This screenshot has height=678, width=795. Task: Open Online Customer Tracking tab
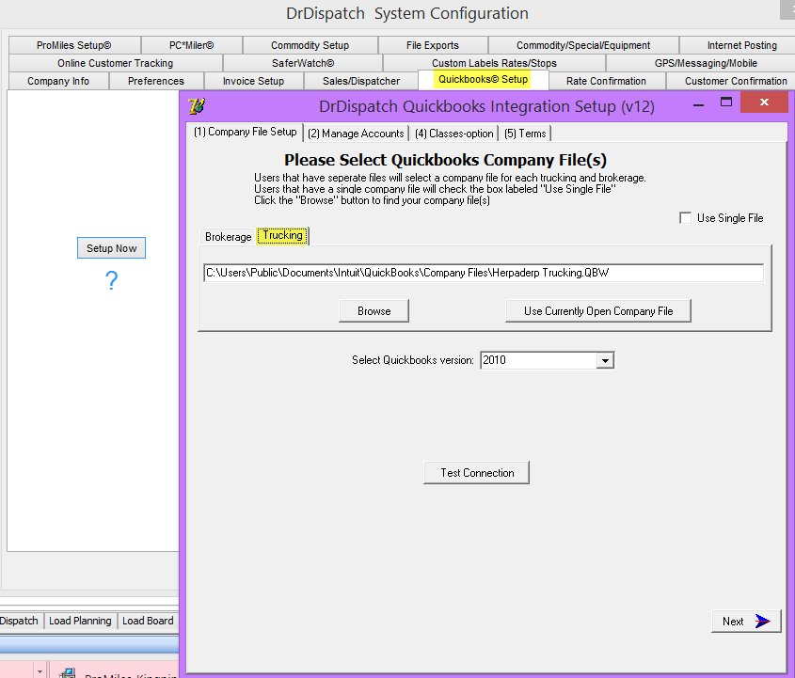tap(115, 63)
